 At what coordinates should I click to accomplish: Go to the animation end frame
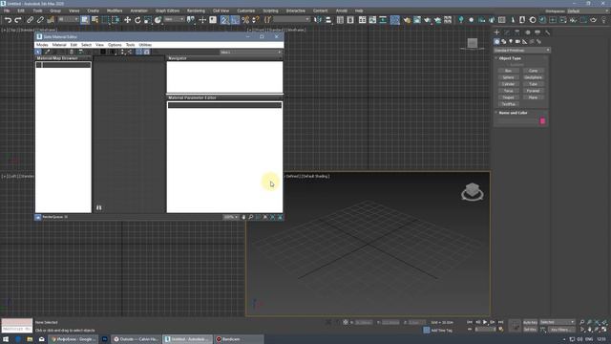pos(500,322)
